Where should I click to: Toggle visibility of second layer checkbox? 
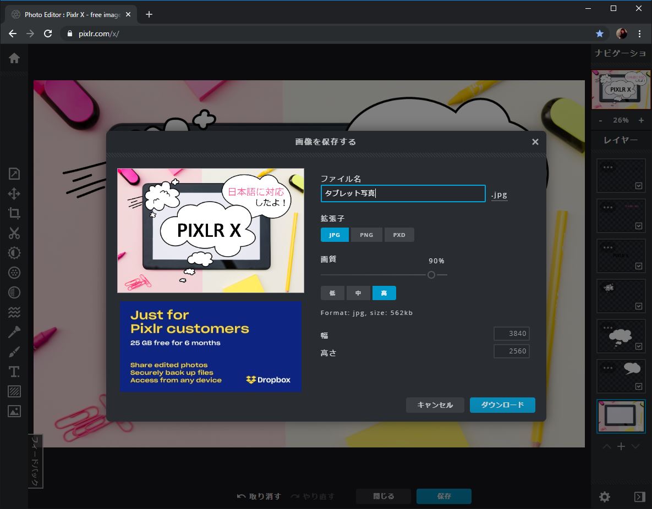click(x=639, y=226)
